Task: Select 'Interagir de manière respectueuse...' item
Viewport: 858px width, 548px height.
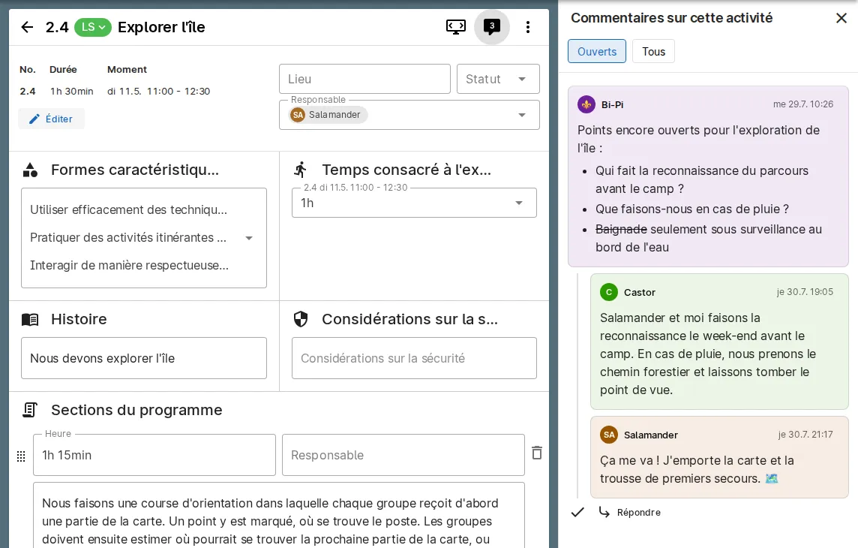Action: (x=129, y=266)
